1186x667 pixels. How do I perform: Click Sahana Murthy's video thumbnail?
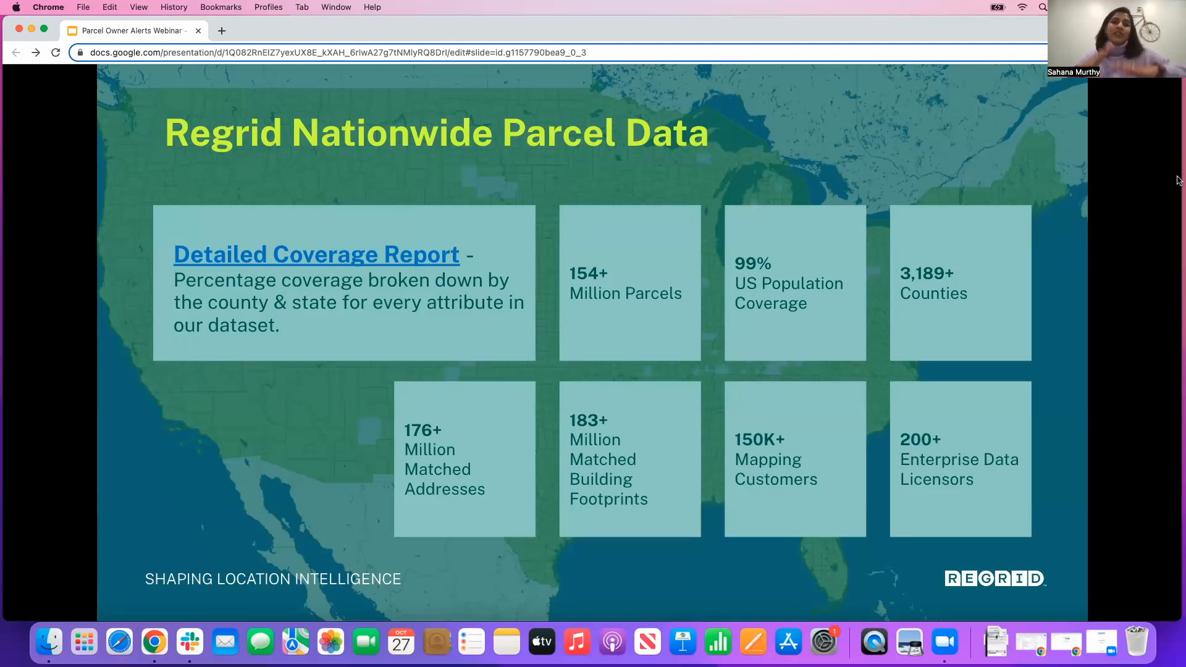coord(1116,38)
